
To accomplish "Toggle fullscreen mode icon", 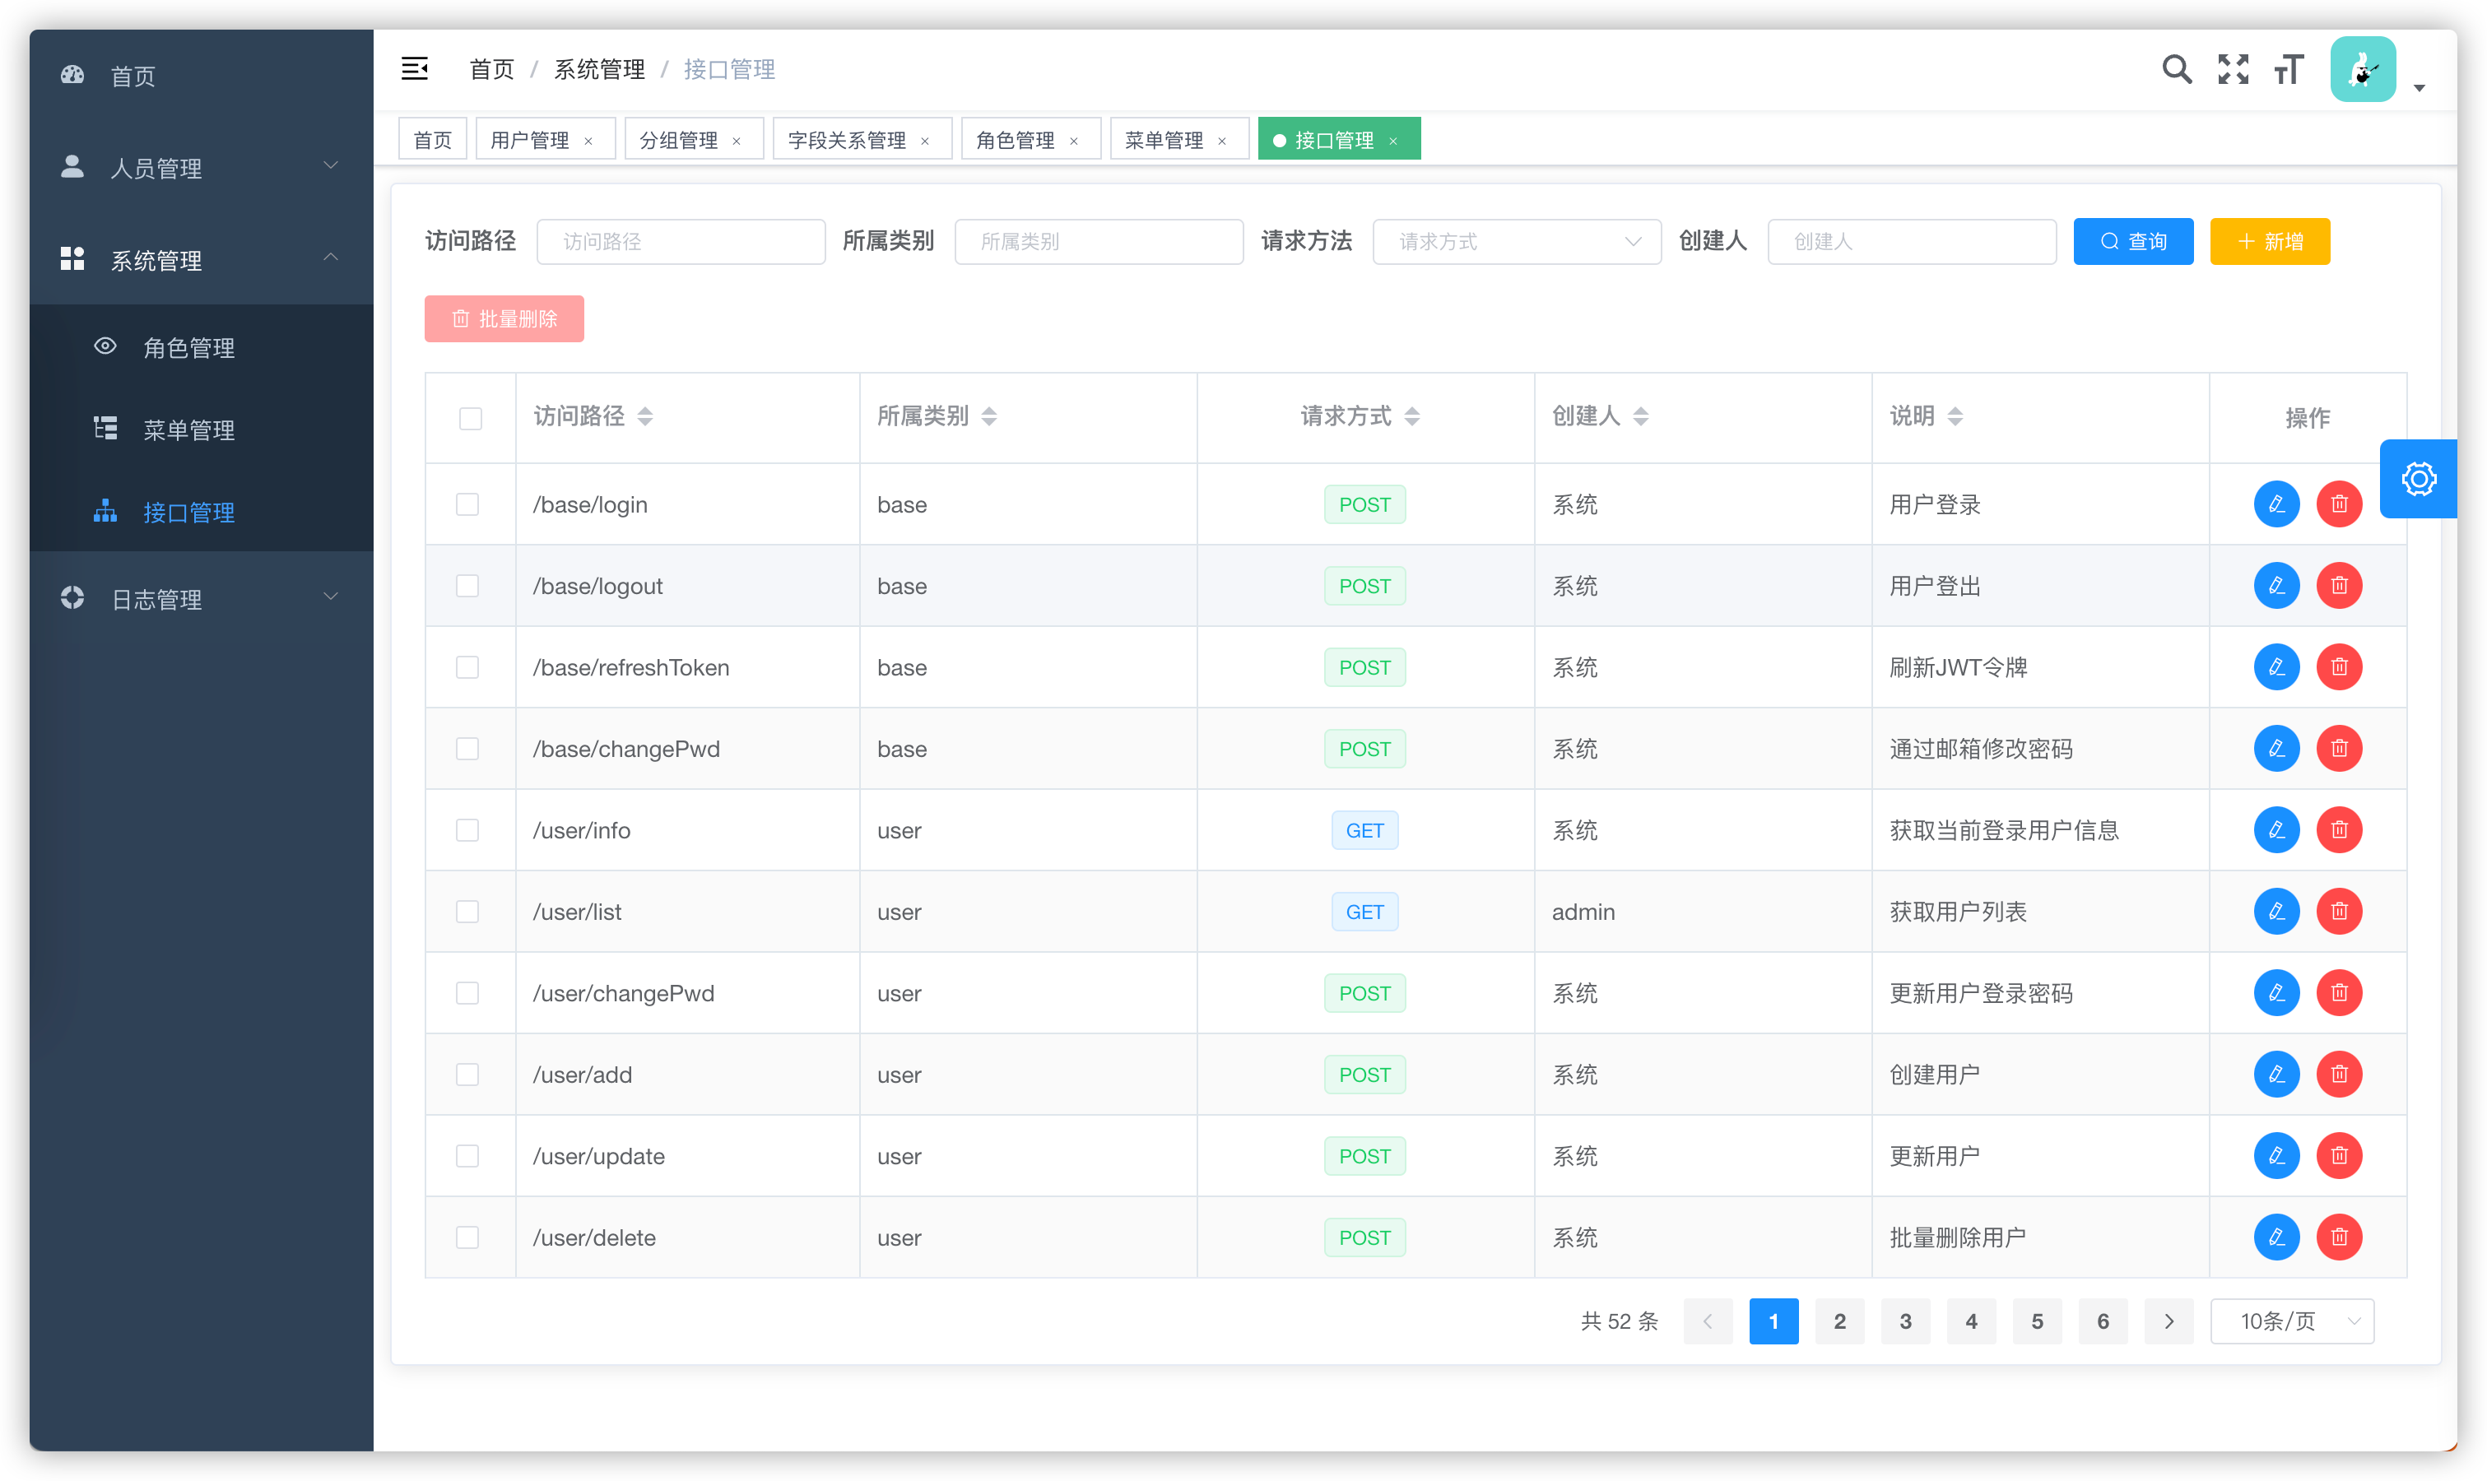I will point(2234,69).
